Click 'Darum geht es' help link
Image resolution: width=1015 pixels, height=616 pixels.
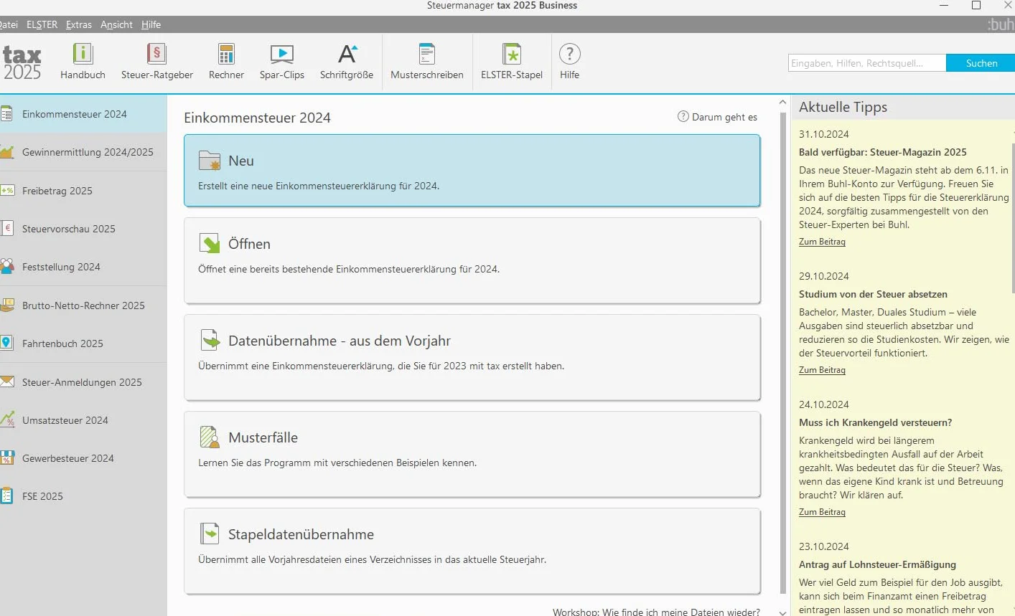pos(717,117)
